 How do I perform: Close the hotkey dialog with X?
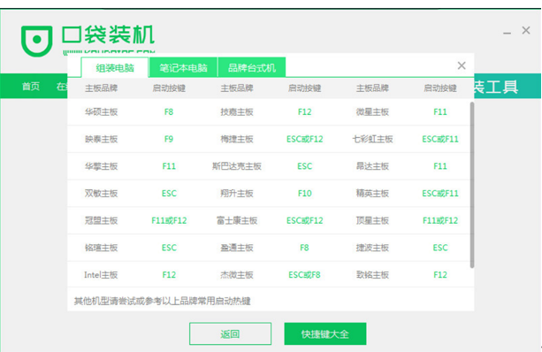(x=462, y=65)
